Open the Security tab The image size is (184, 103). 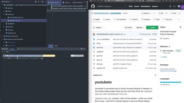[167, 19]
